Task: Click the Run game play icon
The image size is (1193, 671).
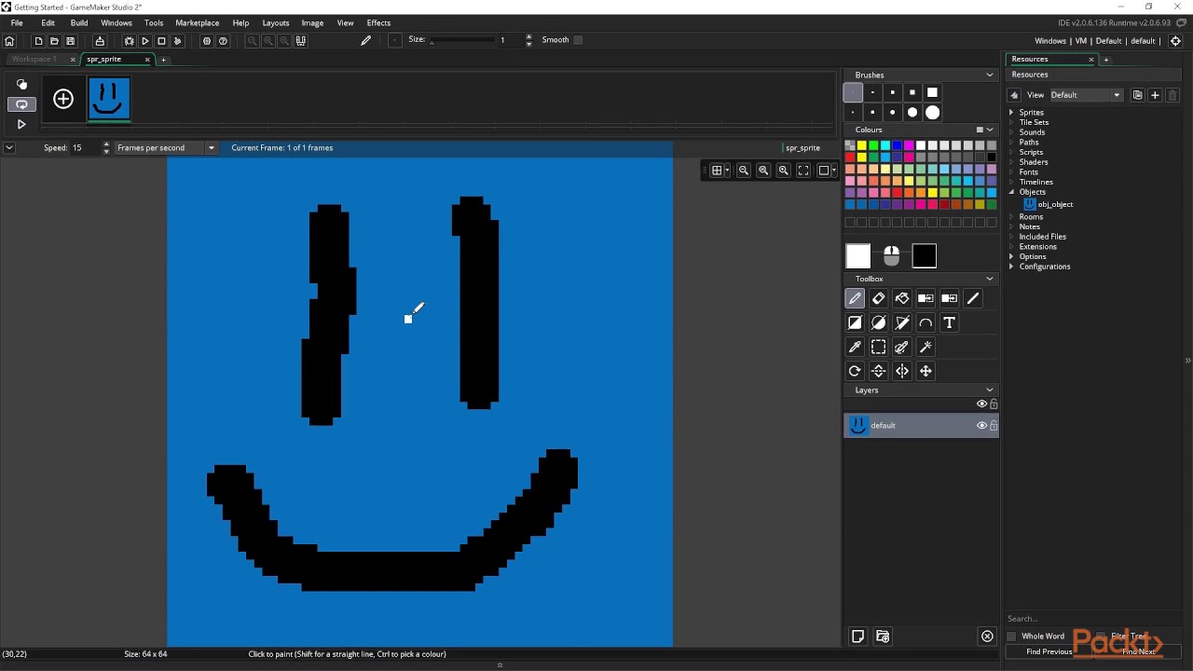Action: (145, 41)
